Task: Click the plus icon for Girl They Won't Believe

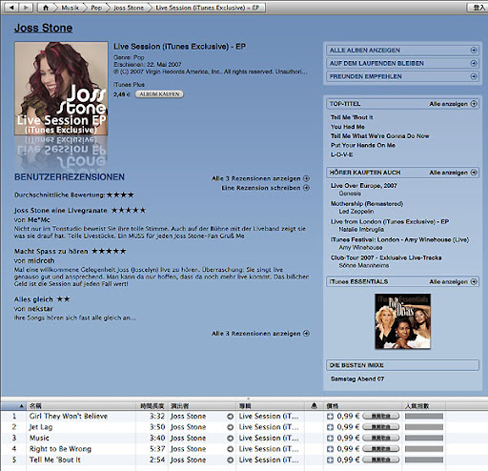Action: (330, 417)
